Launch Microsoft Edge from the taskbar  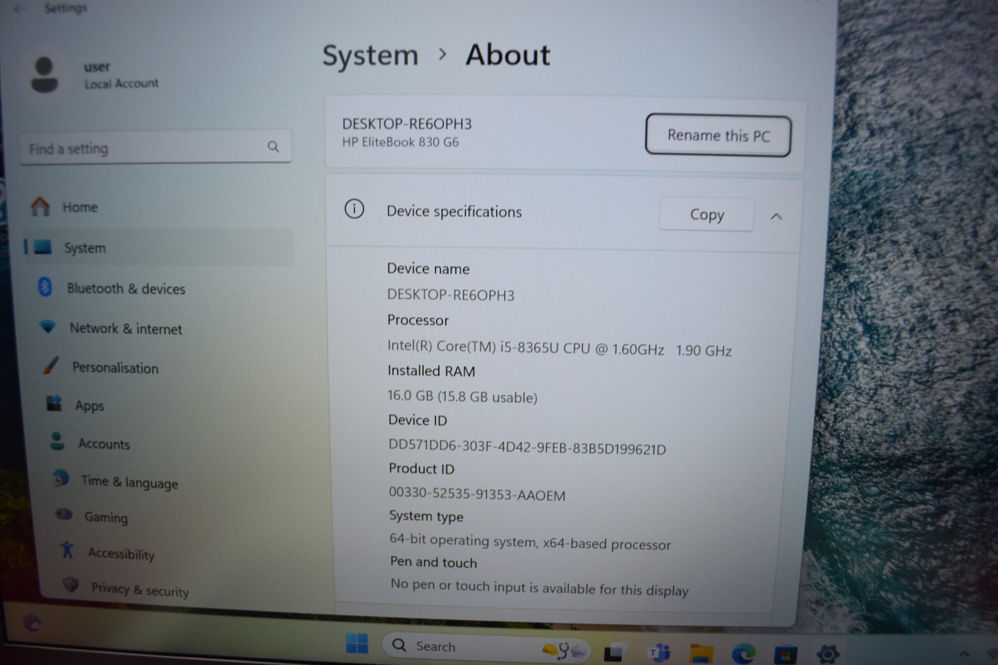pos(743,654)
